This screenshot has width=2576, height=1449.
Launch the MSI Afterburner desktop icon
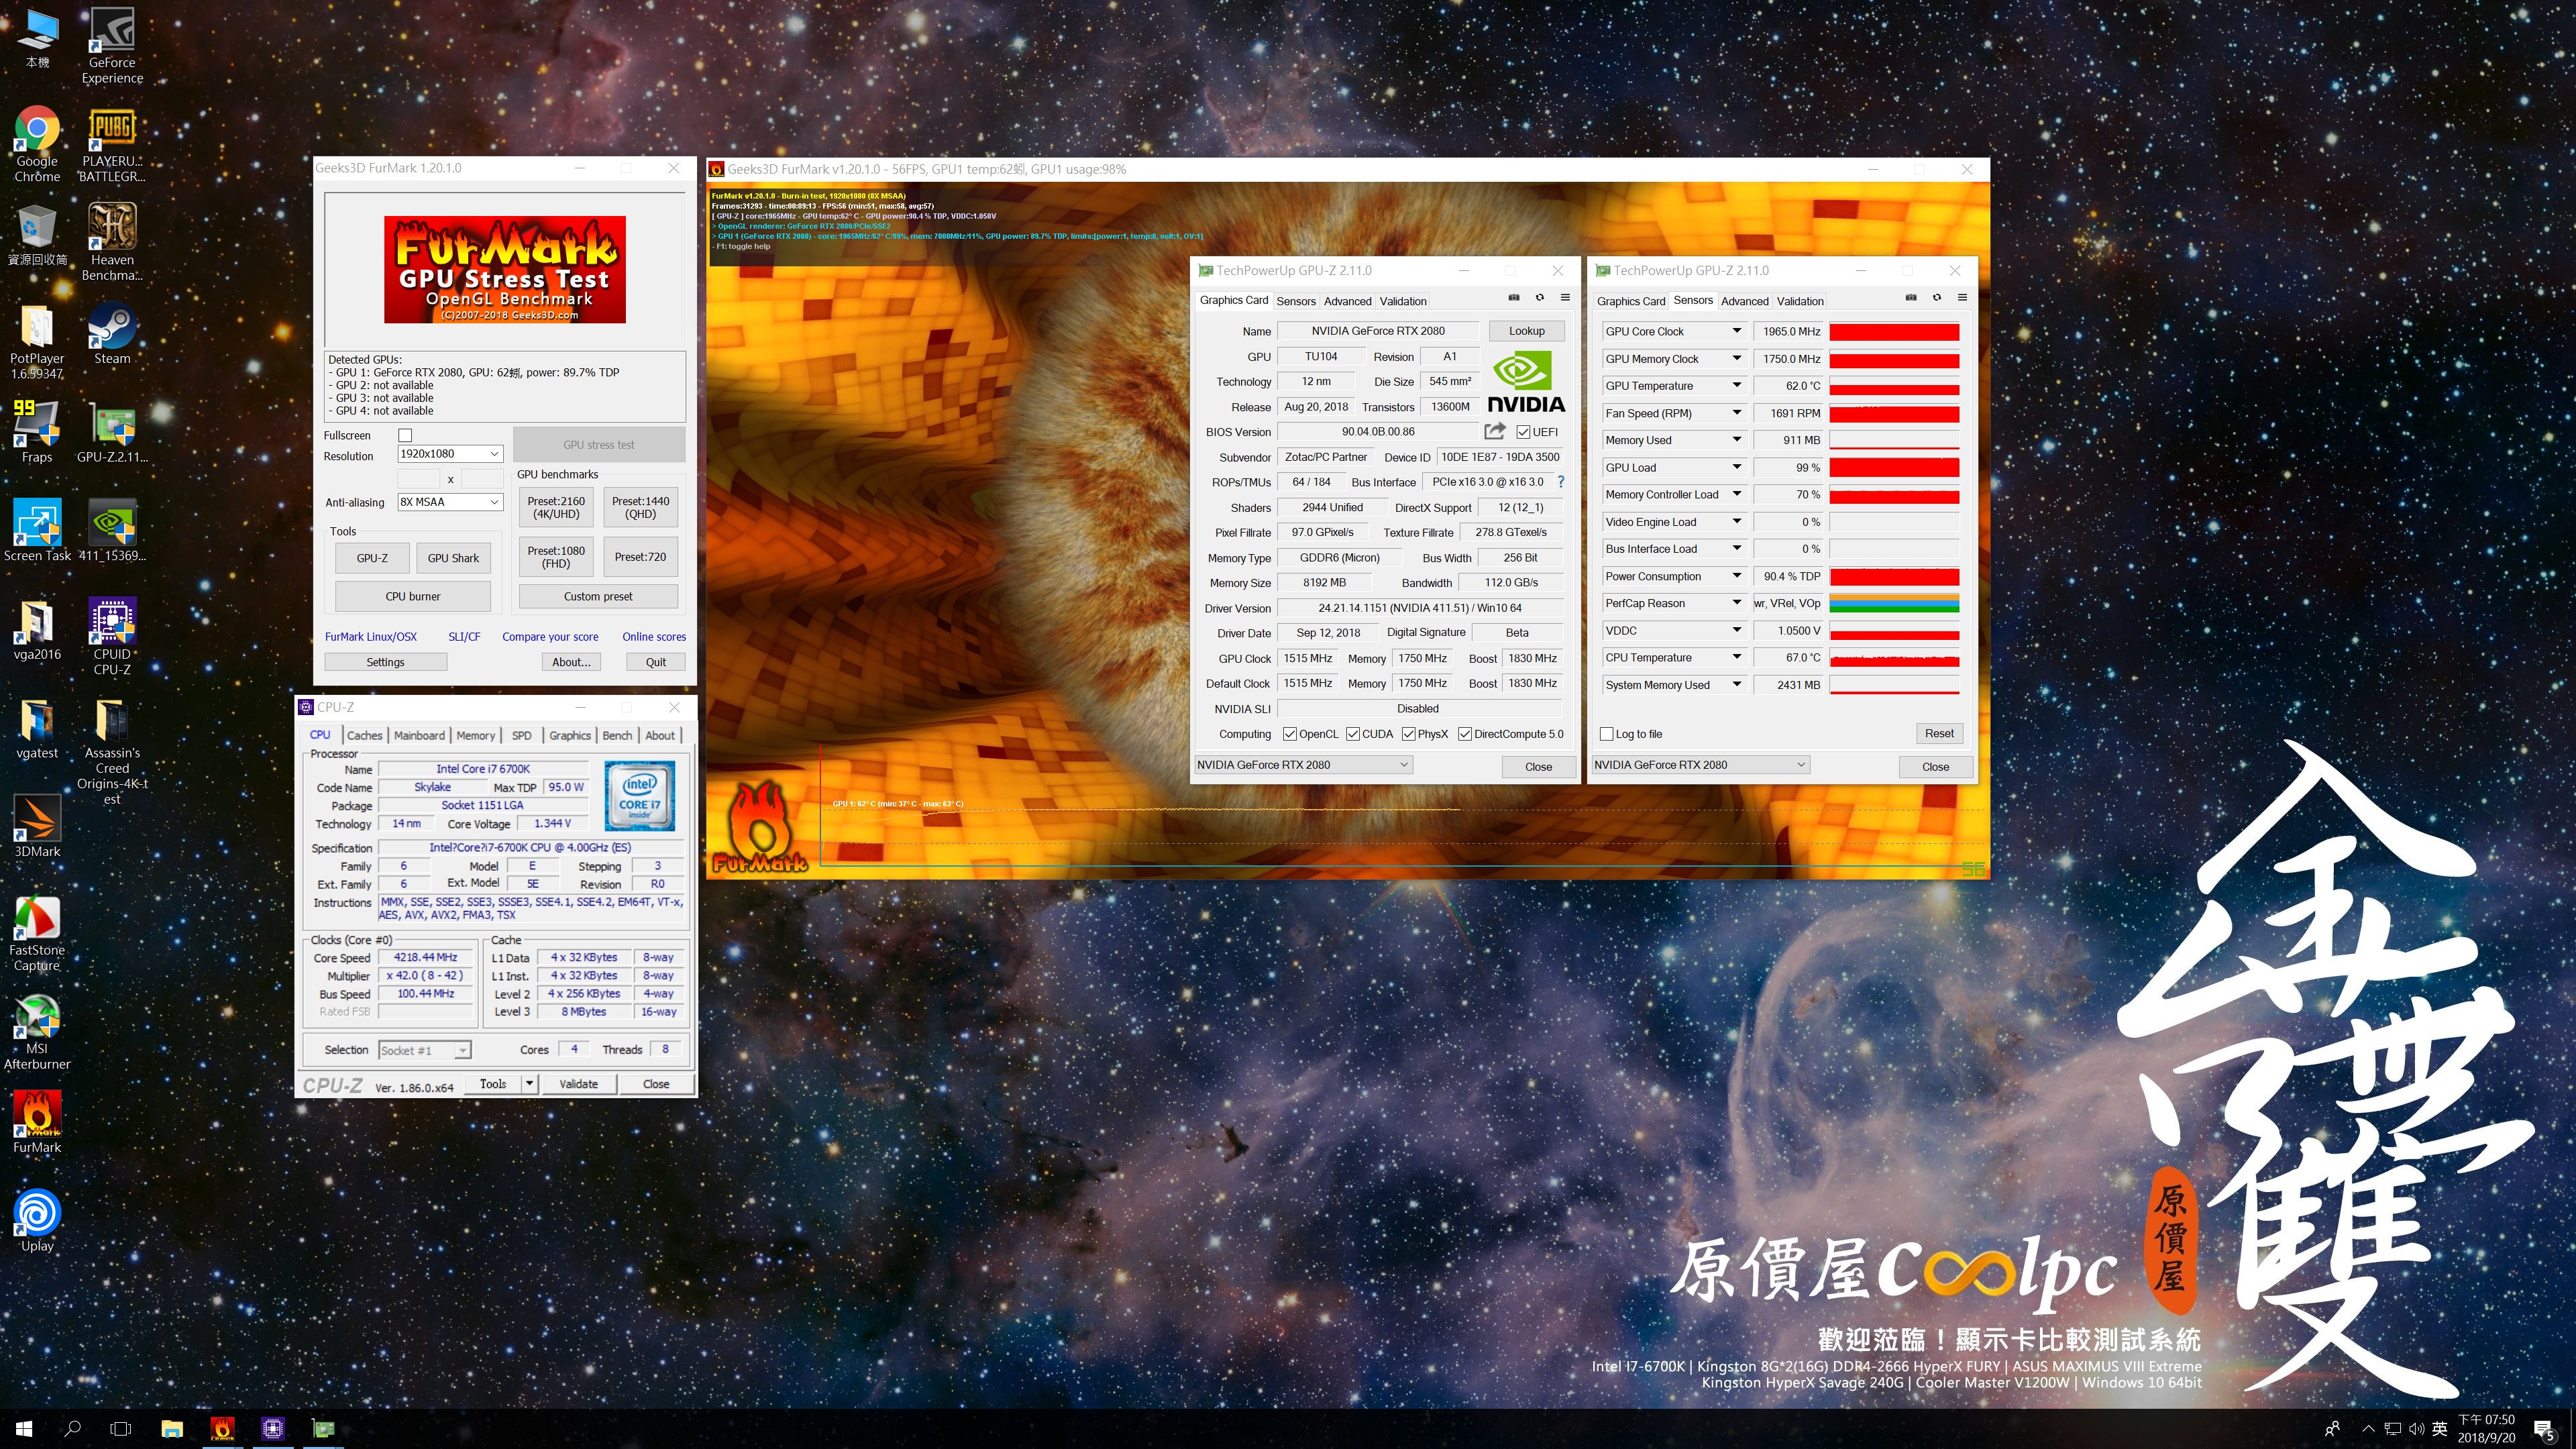tap(37, 1032)
